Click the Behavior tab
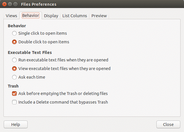 coord(30,16)
